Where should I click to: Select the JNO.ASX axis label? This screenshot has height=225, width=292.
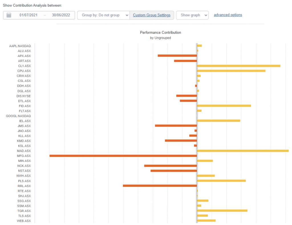24,131
